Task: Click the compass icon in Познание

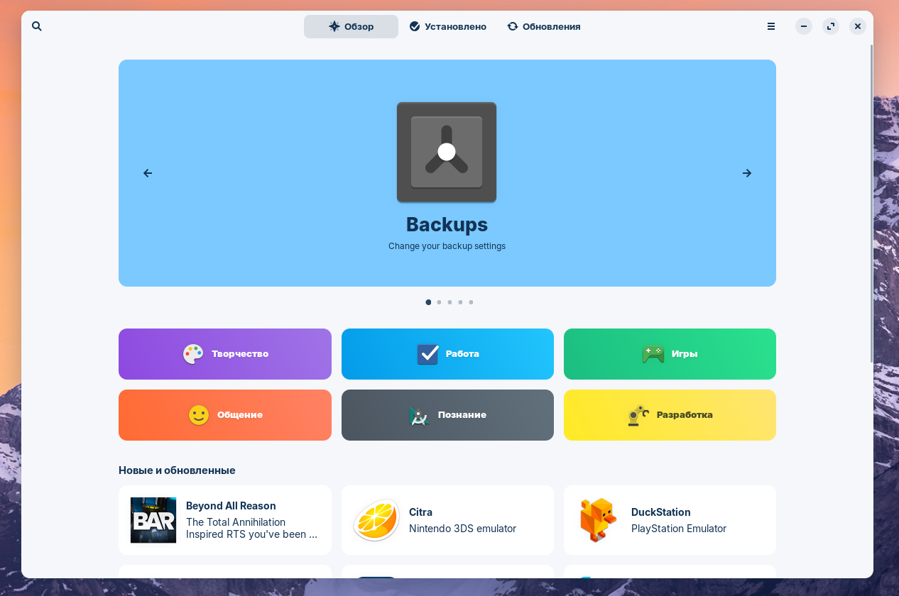Action: (x=419, y=416)
